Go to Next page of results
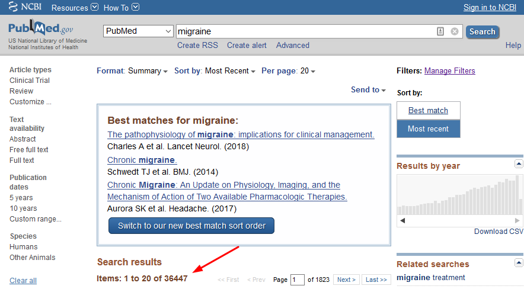Screen dimensions: 524x289 coord(346,280)
